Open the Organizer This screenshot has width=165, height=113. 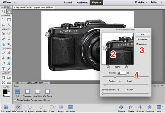point(71,108)
